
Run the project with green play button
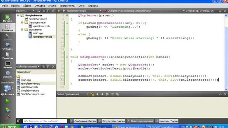point(7,101)
